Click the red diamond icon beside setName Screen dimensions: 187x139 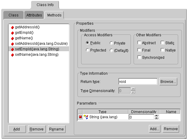[13, 55]
